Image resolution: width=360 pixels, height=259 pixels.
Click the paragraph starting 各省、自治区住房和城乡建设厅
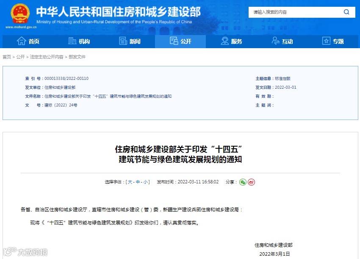131,210
